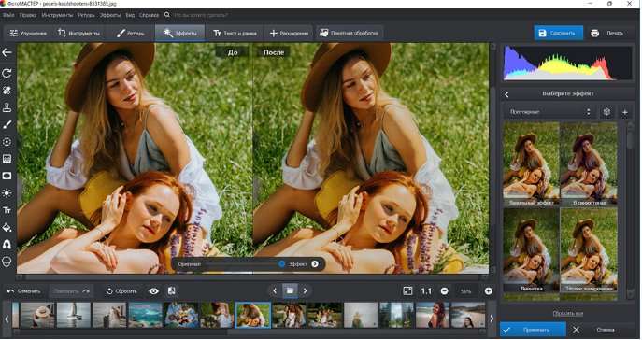
Task: Toggle the eye preview original icon
Action: pos(153,291)
